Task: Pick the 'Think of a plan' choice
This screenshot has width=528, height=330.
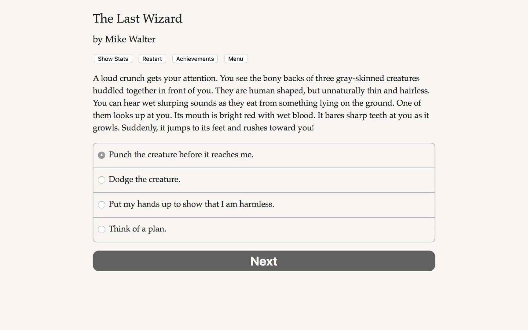Action: coord(137,229)
